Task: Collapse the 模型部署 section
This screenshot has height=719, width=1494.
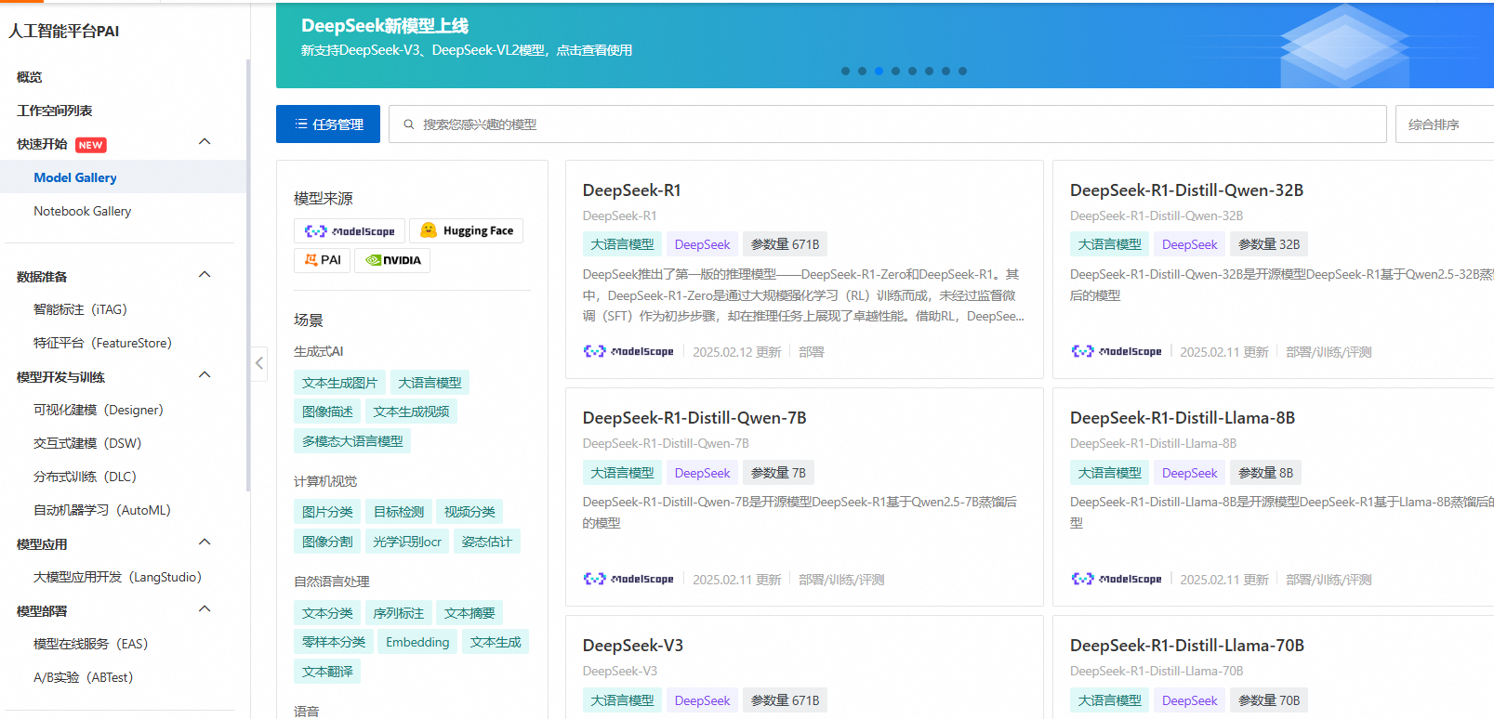Action: [205, 609]
